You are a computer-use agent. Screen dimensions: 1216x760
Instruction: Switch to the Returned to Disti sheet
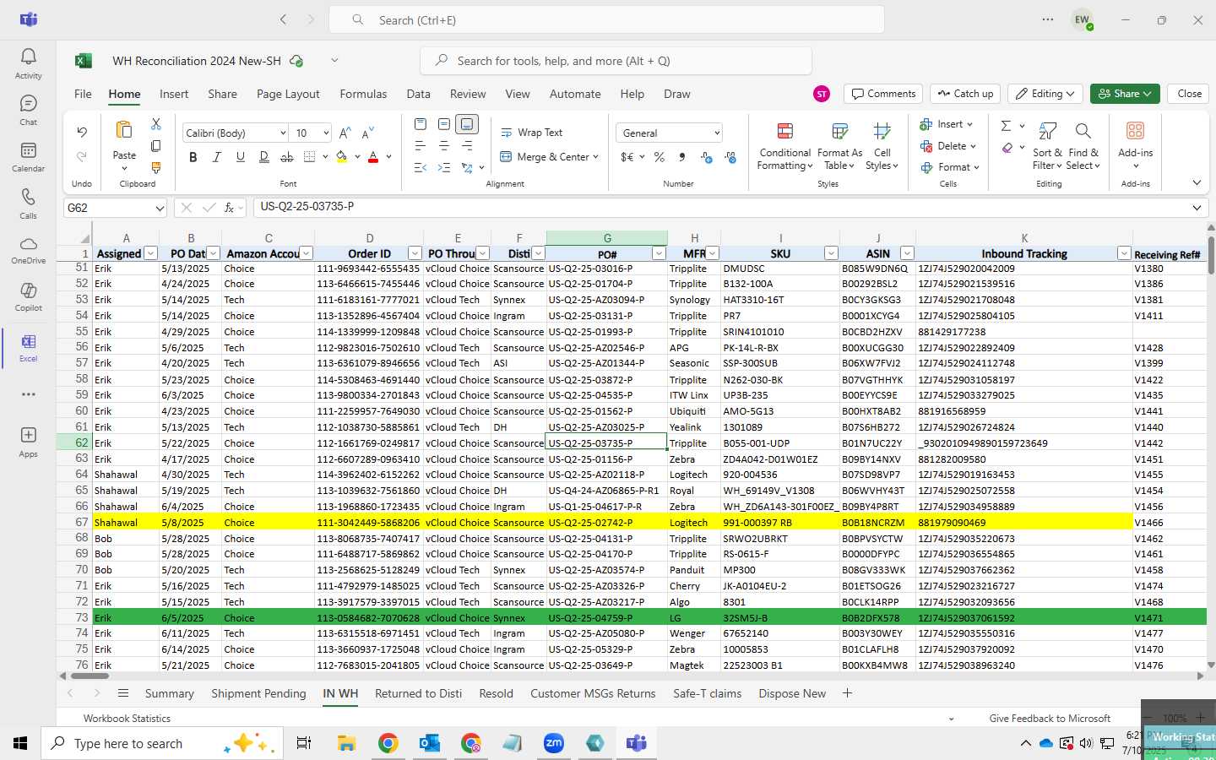[x=418, y=693]
